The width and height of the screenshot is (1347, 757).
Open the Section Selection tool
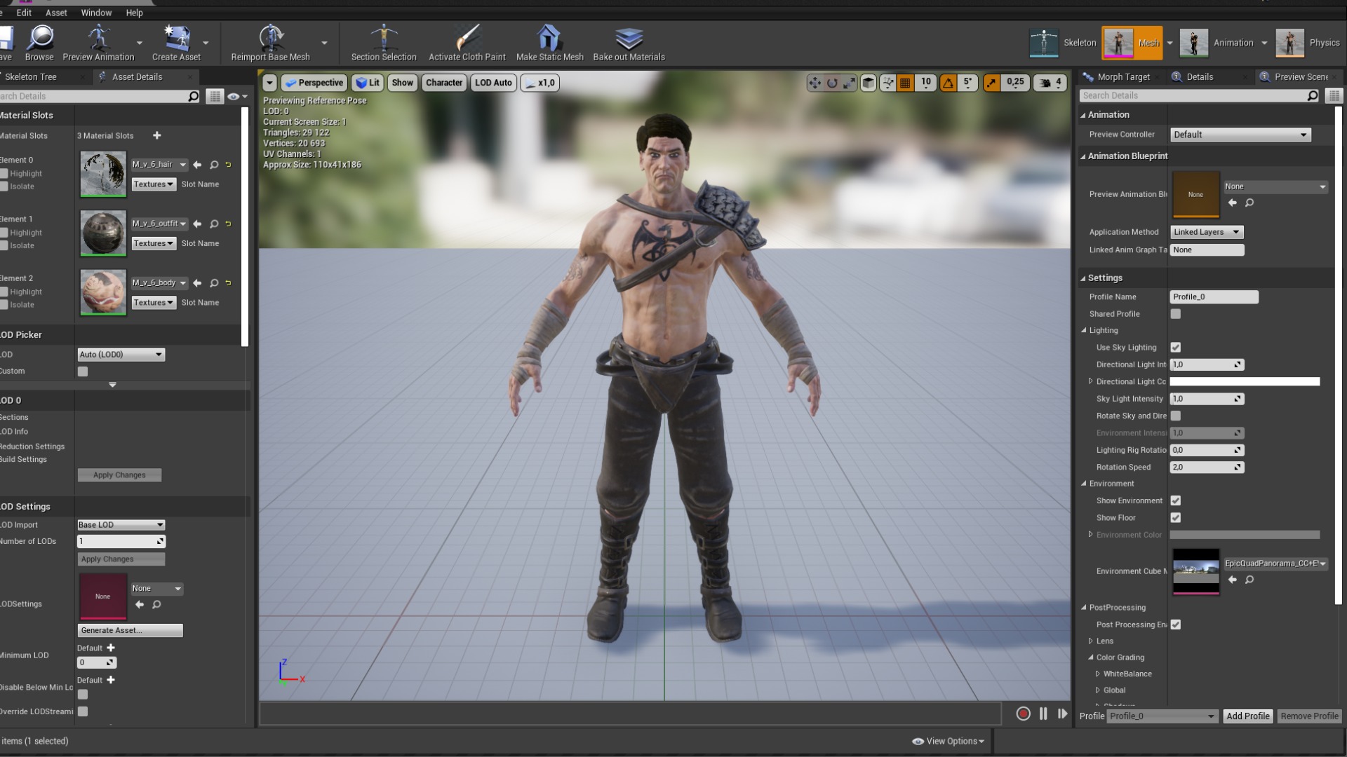384,39
